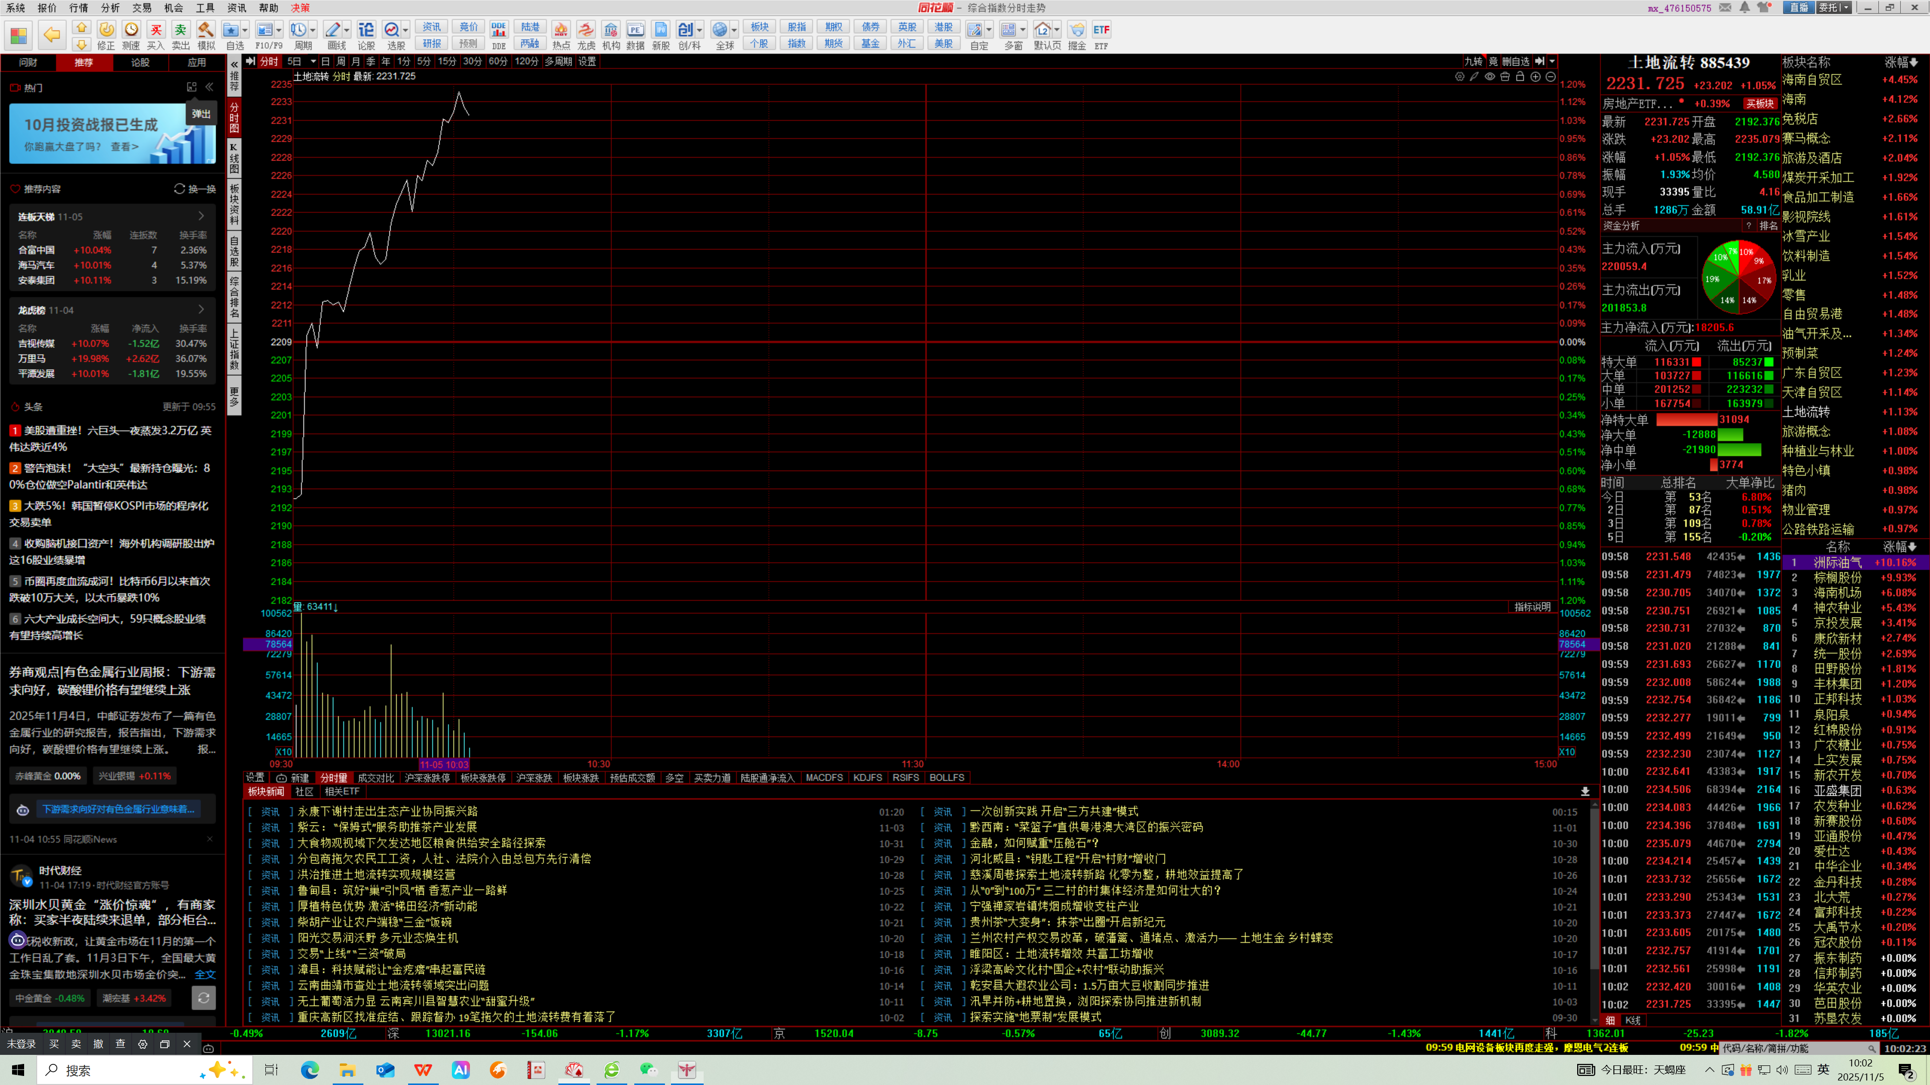Image resolution: width=1930 pixels, height=1085 pixels.
Task: Toggle the chart lock icon
Action: pyautogui.click(x=1520, y=77)
